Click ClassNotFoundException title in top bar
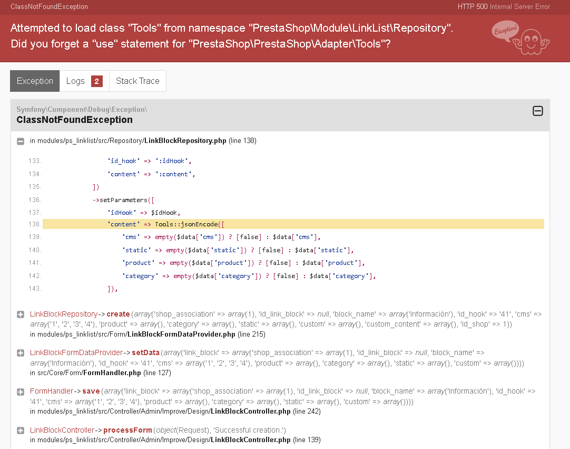Viewport: 570px width, 449px height. [49, 6]
